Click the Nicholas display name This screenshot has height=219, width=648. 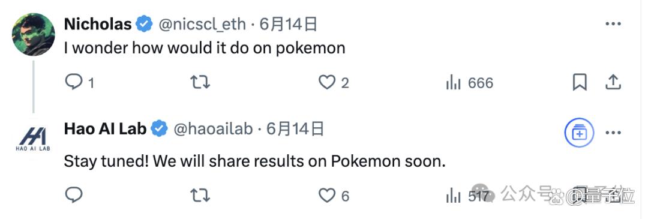(98, 25)
